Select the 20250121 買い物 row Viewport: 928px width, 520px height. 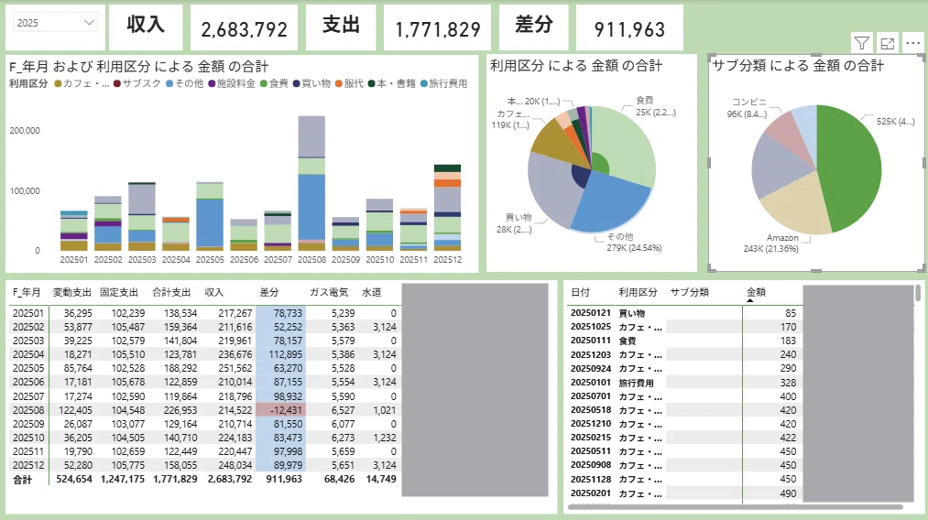tap(683, 313)
